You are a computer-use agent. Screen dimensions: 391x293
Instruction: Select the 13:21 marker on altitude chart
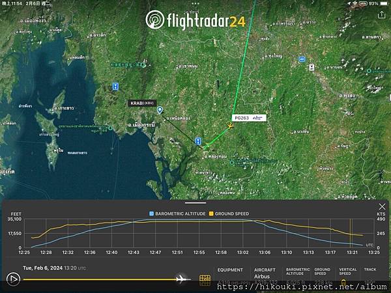coord(352,253)
